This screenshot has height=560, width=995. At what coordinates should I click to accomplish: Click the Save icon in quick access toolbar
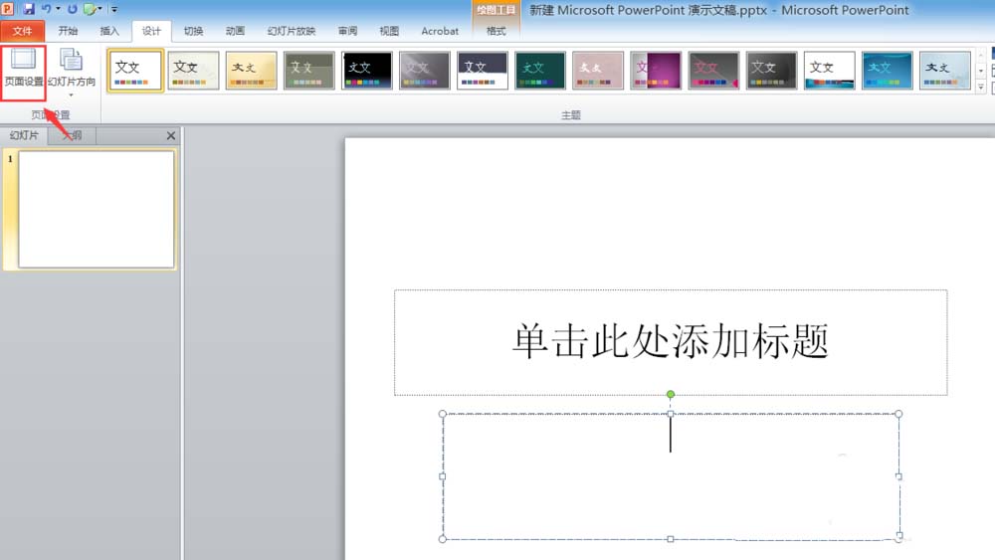click(x=29, y=9)
